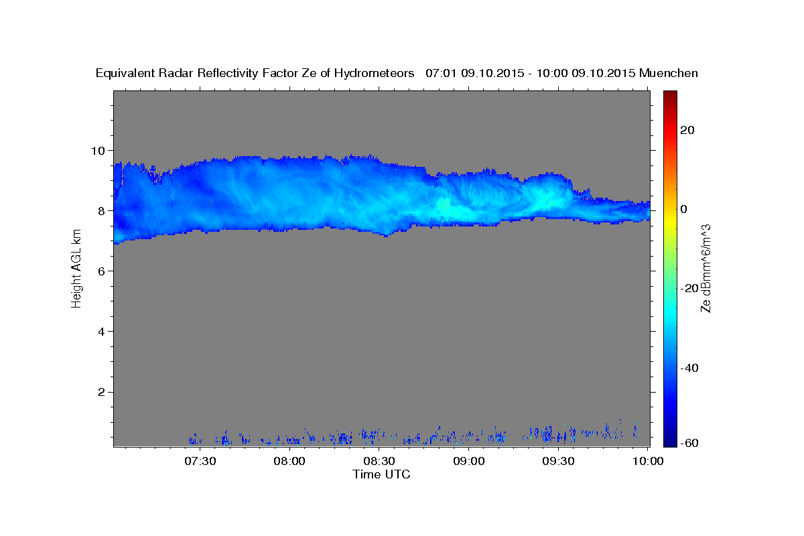The image size is (804, 536).
Task: Click the dark red top of the colorbar
Action: tap(669, 96)
